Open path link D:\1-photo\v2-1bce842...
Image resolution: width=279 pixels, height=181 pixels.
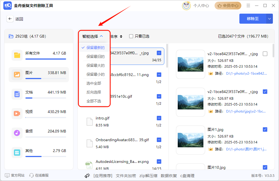246,73
